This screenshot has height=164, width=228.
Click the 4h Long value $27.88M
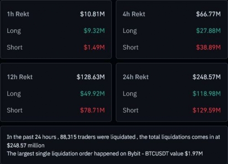(208, 31)
